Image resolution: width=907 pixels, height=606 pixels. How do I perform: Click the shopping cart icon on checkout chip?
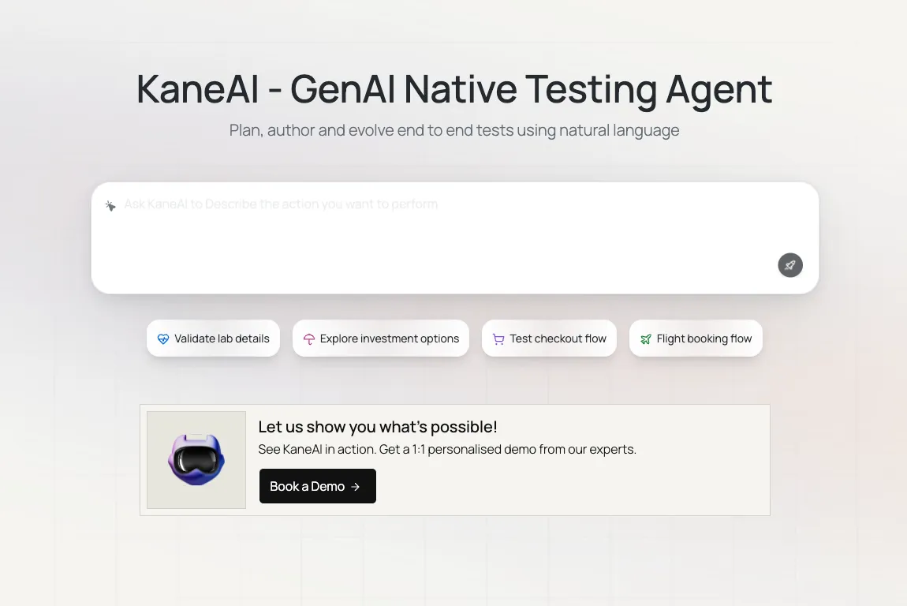[x=498, y=339]
